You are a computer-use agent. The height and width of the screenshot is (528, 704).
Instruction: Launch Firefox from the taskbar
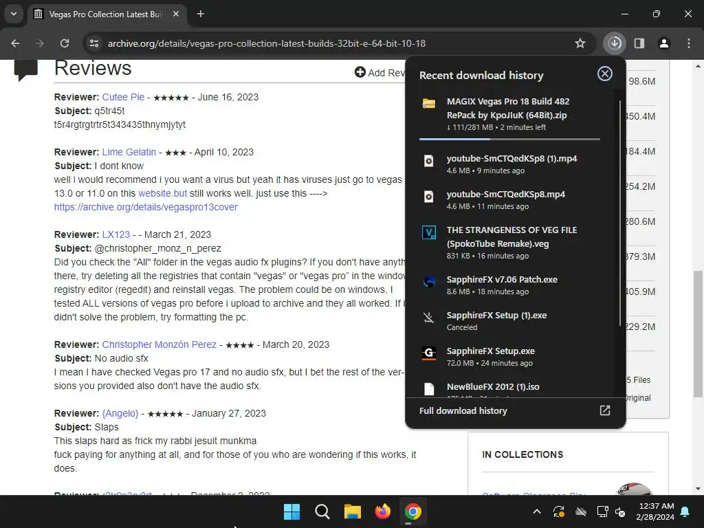(x=382, y=511)
